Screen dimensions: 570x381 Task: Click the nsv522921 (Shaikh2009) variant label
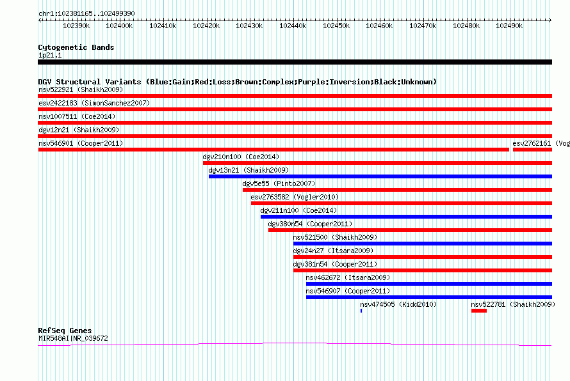click(x=81, y=89)
